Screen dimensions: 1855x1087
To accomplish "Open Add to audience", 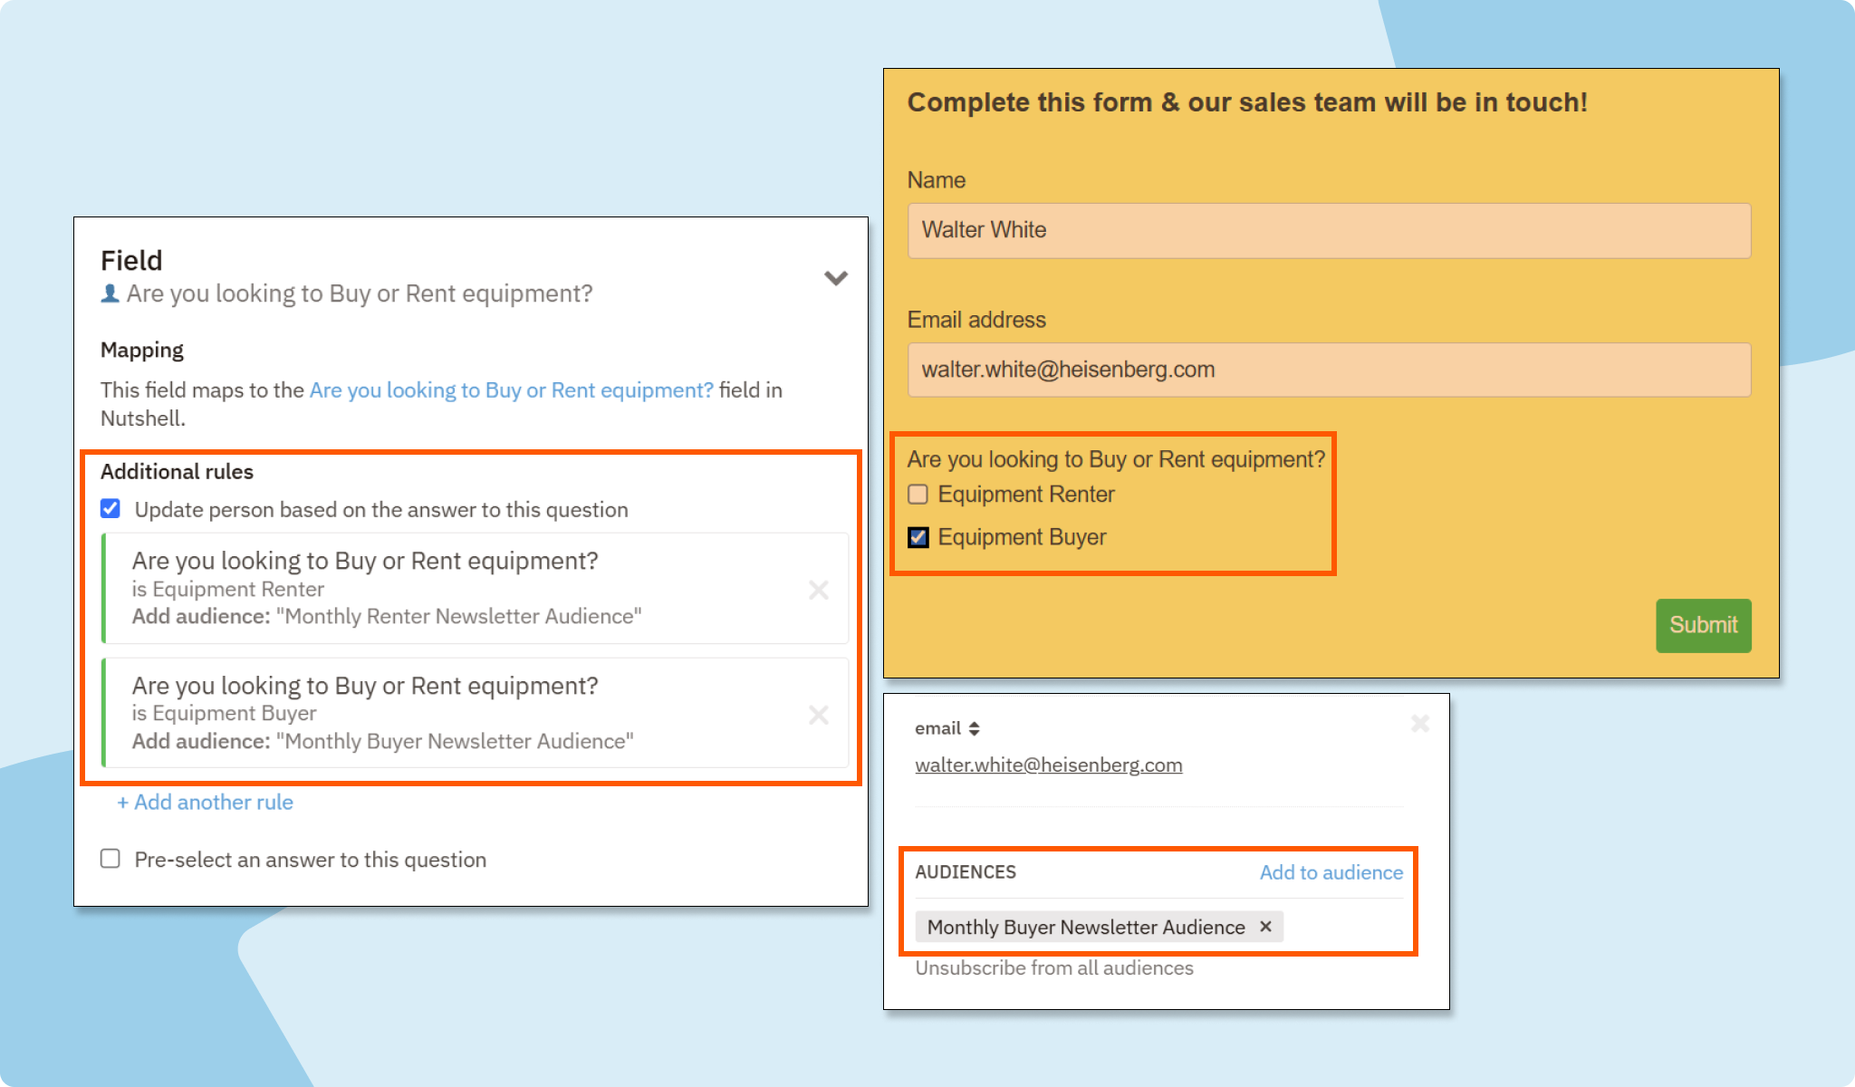I will click(x=1330, y=872).
